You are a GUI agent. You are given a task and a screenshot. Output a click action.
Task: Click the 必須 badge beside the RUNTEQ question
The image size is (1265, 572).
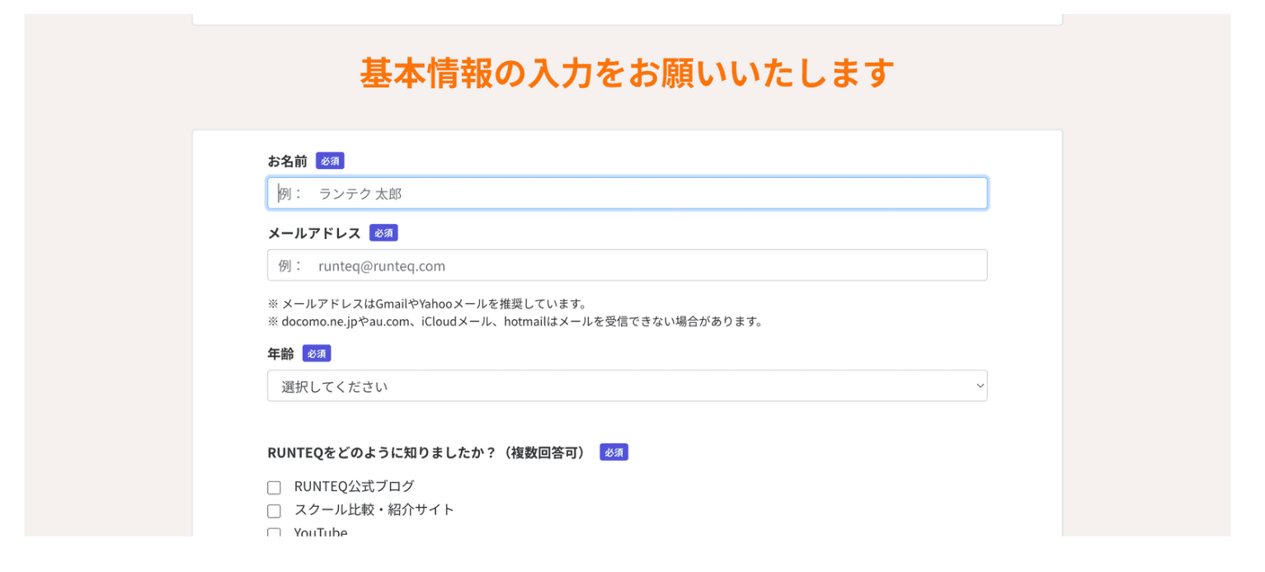[614, 452]
